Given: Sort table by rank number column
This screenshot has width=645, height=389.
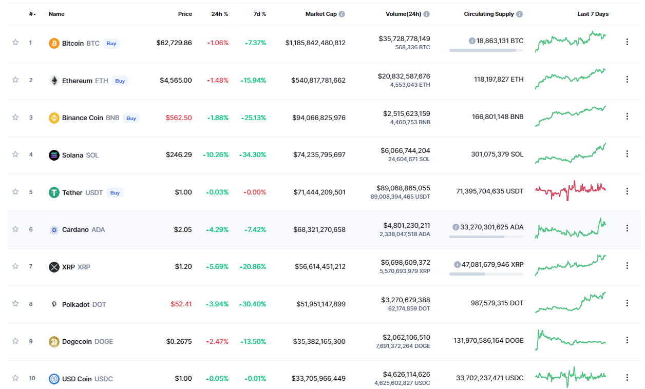Looking at the screenshot, I should [x=32, y=14].
